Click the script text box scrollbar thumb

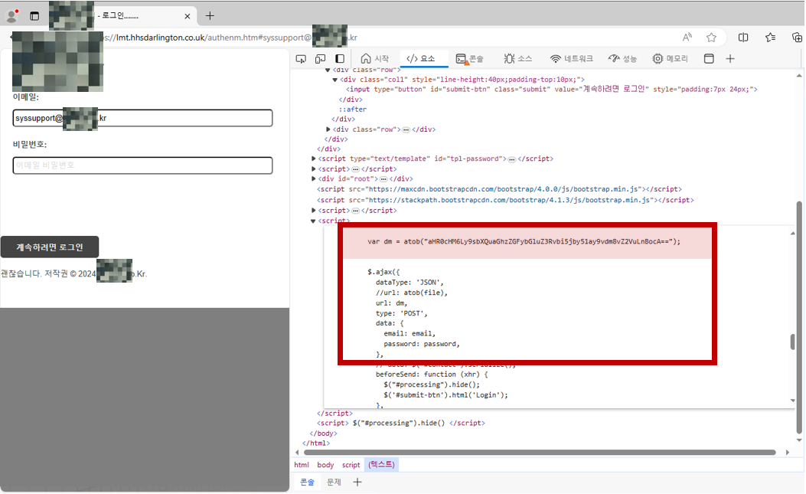point(793,342)
